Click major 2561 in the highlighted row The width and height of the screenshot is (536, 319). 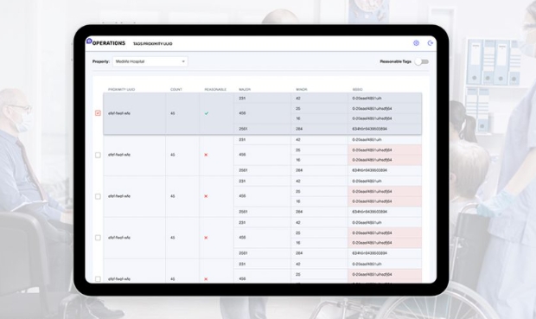243,129
